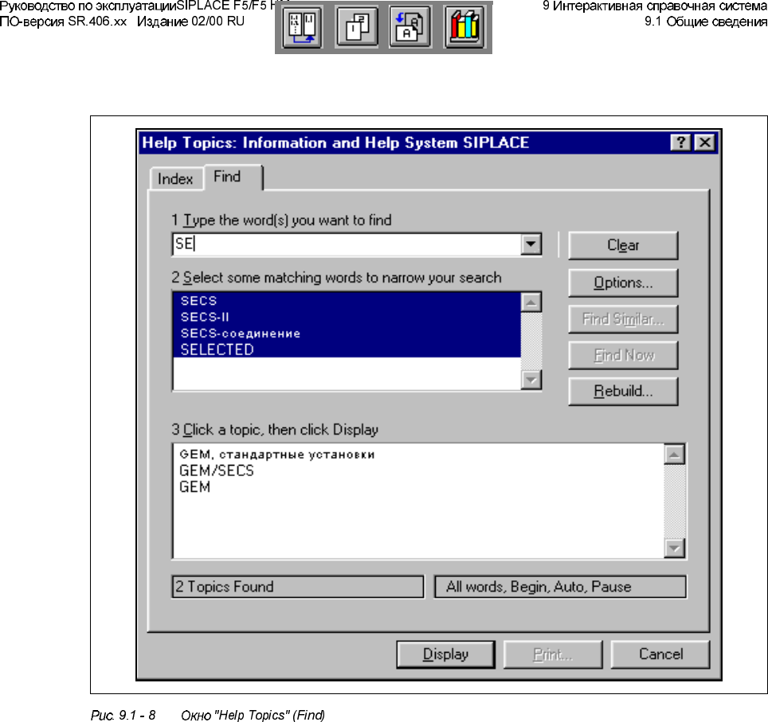Click the All words, Begin, Auto, Pause status

tap(560, 587)
